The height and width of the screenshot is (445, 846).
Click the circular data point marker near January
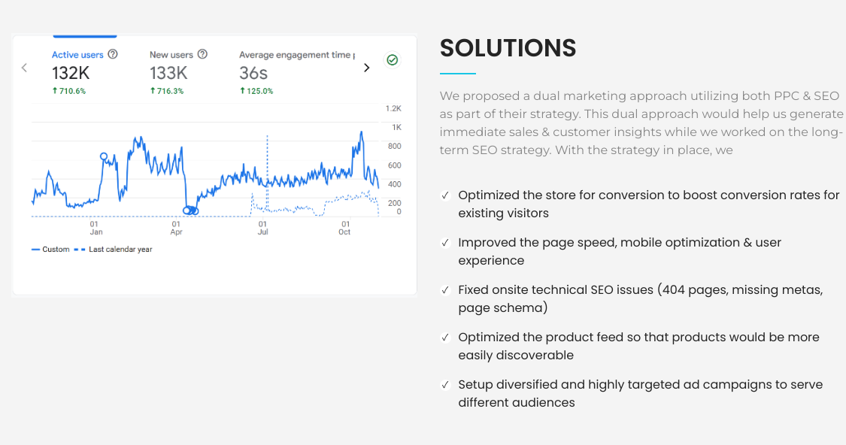[104, 157]
